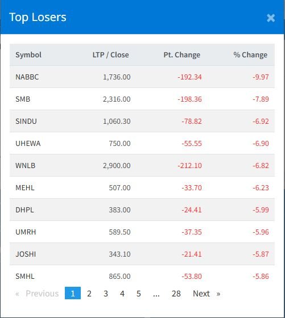Jump to last page 28
The height and width of the screenshot is (318, 285).
click(x=176, y=293)
